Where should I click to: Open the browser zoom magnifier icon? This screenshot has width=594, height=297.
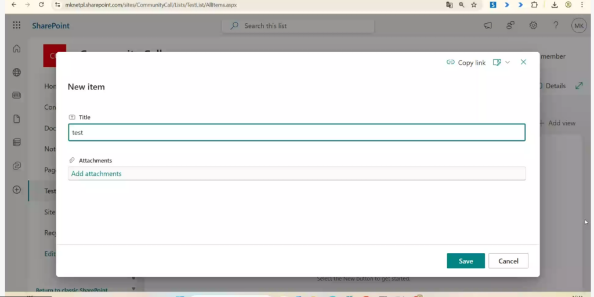click(461, 5)
